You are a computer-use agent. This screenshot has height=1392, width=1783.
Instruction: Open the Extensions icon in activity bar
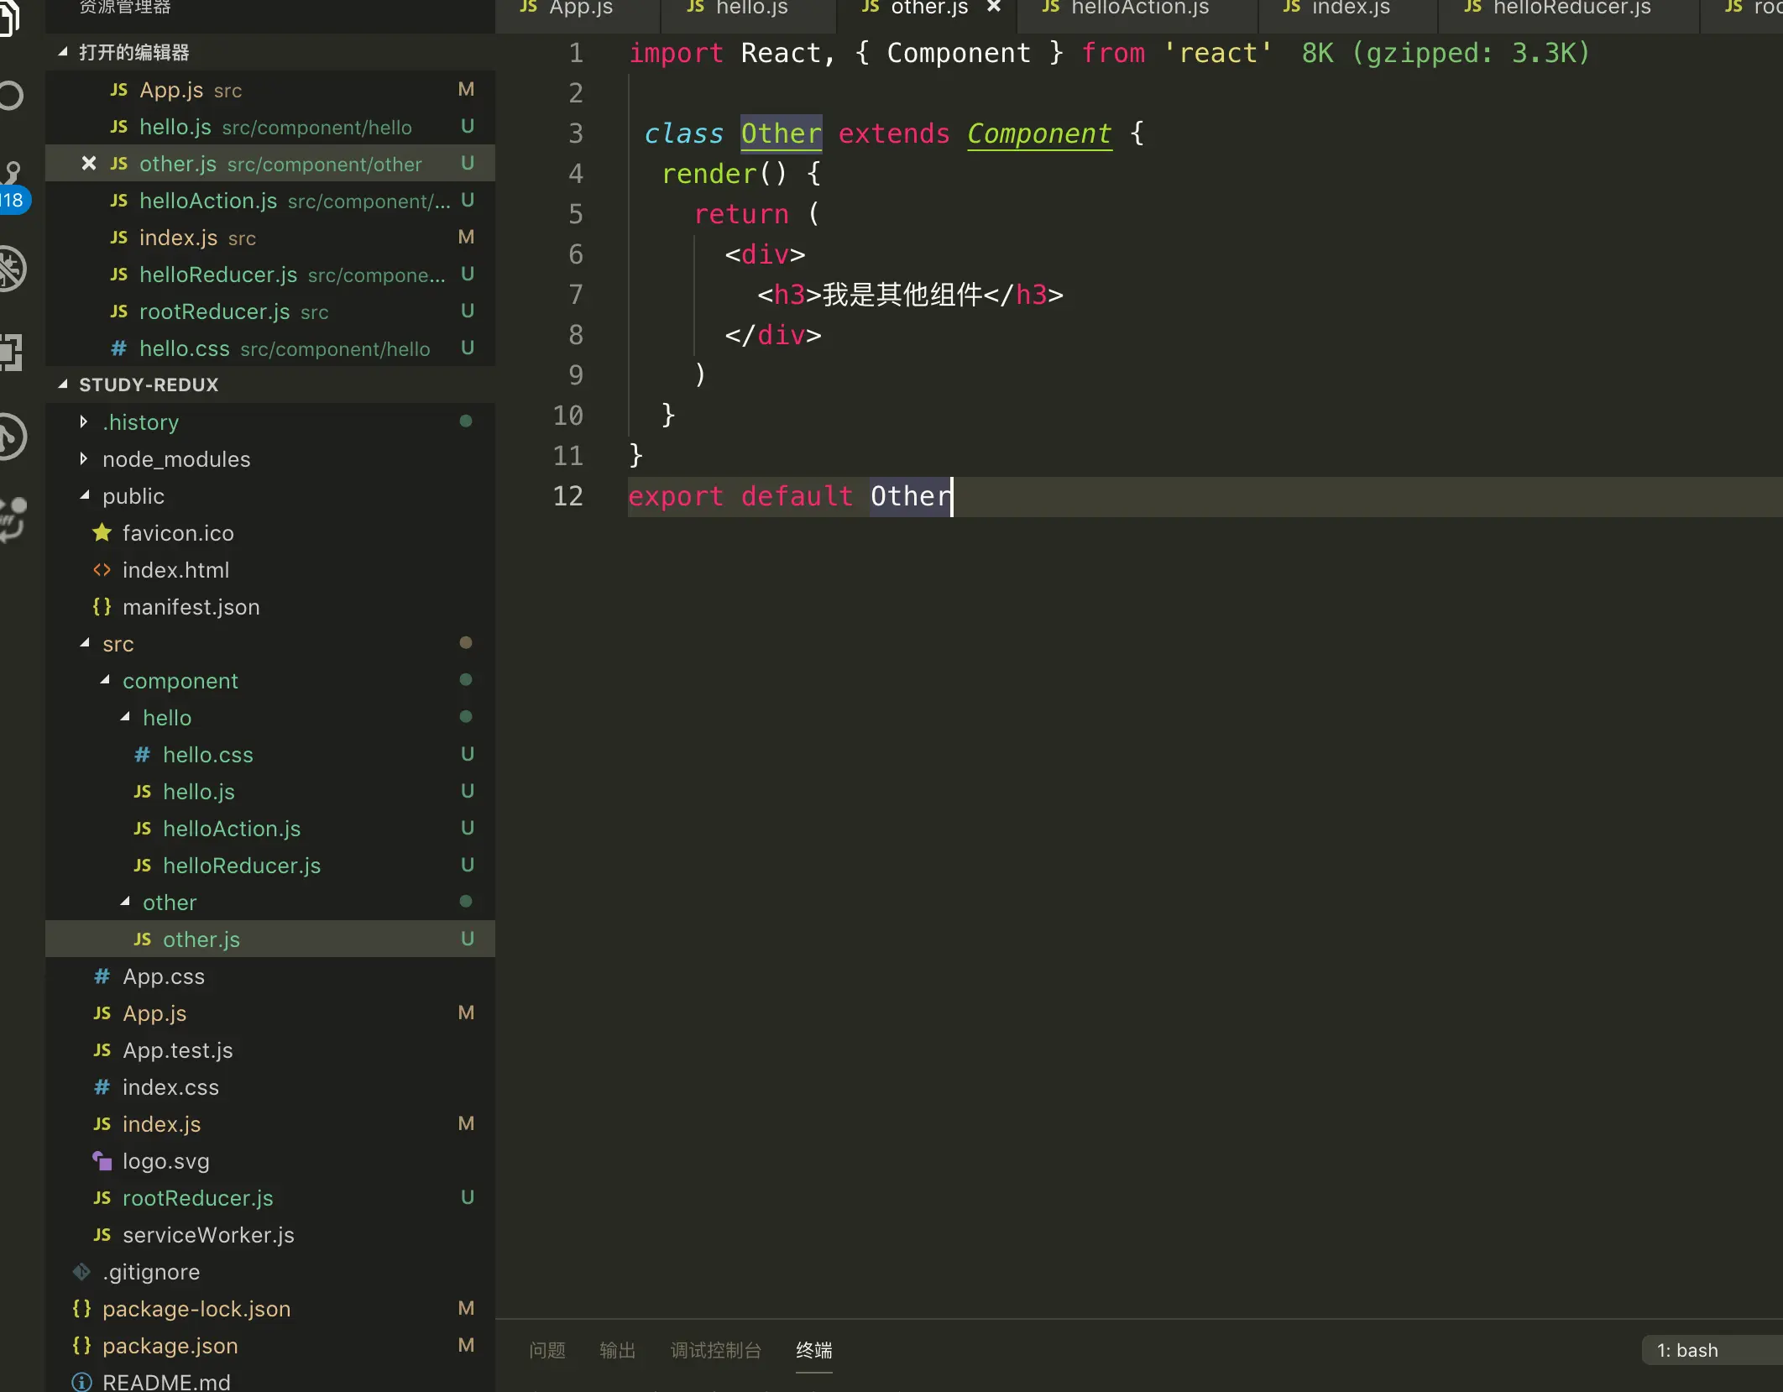(x=12, y=353)
